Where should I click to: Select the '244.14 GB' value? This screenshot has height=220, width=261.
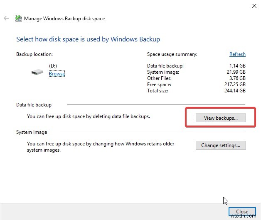(x=235, y=91)
